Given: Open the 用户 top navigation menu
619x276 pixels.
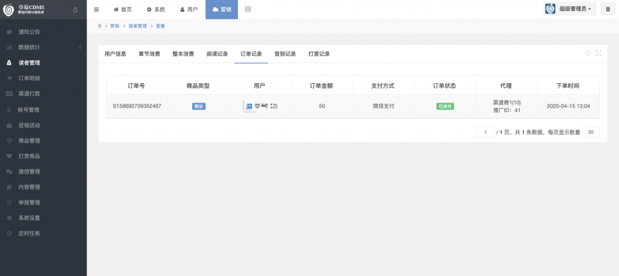Looking at the screenshot, I should point(189,10).
